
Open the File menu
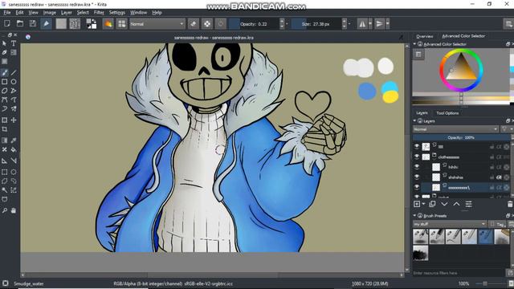pyautogui.click(x=7, y=13)
